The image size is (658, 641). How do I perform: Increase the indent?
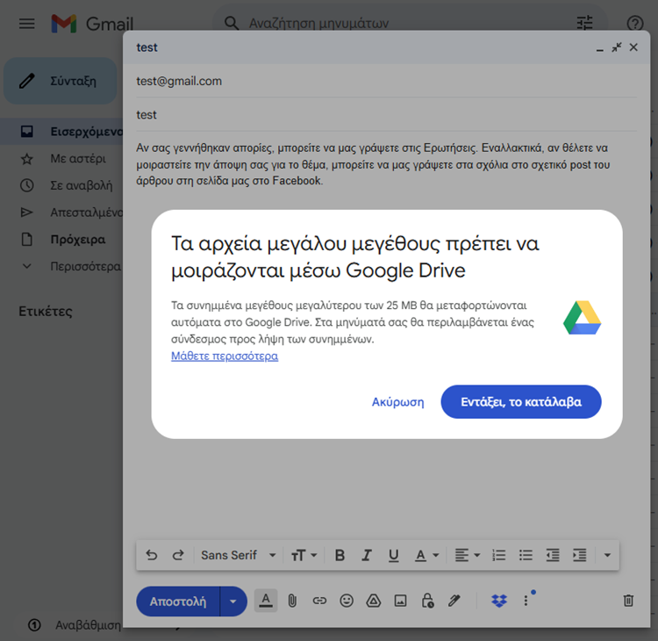click(579, 555)
